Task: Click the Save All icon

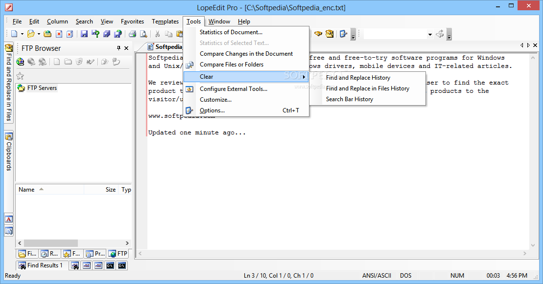Action: click(107, 34)
